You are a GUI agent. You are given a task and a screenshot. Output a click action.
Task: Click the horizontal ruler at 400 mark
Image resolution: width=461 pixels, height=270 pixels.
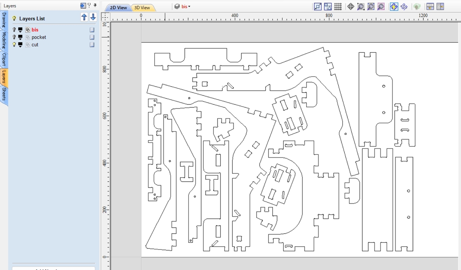235,16
